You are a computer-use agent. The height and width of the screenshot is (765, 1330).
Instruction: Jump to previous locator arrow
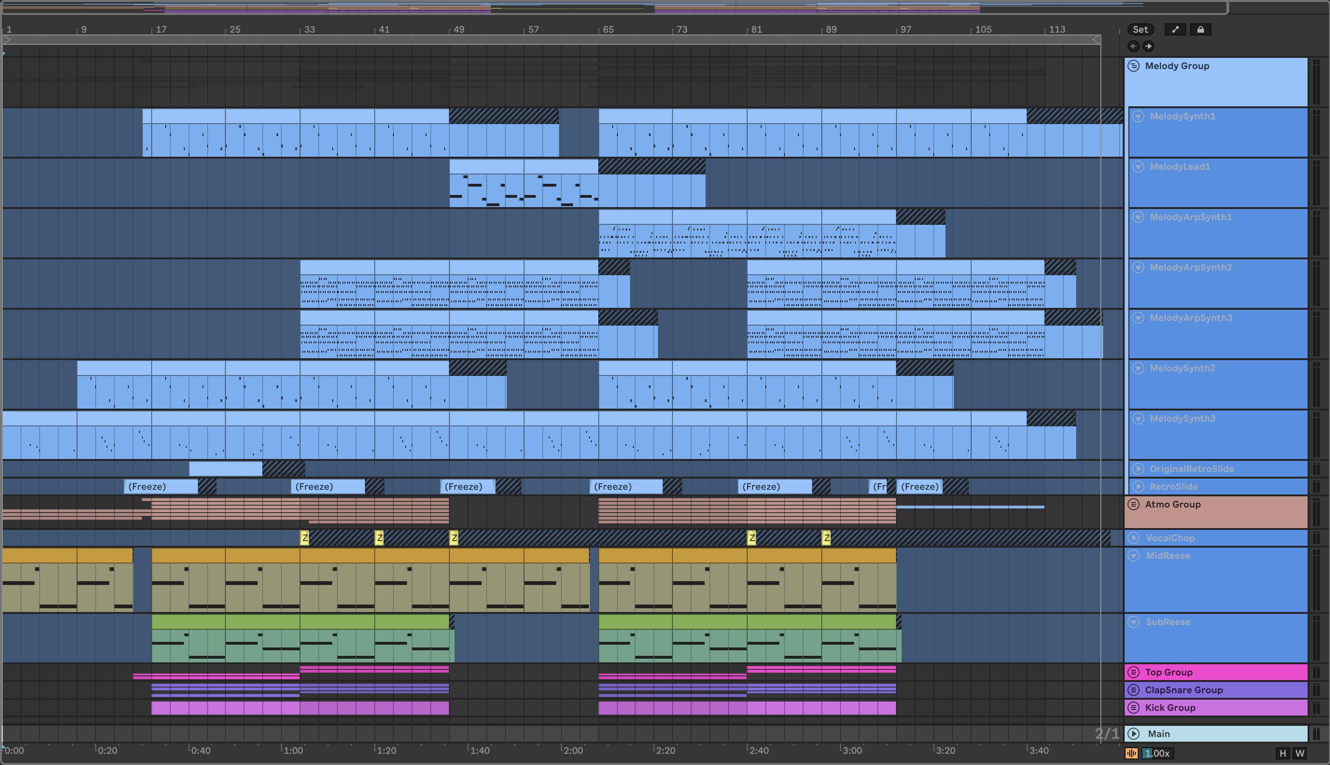(1134, 46)
